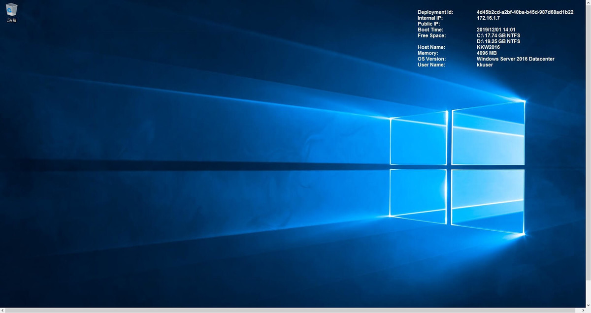Click the vertical scrollbar up arrow
This screenshot has width=591, height=313.
588,2
